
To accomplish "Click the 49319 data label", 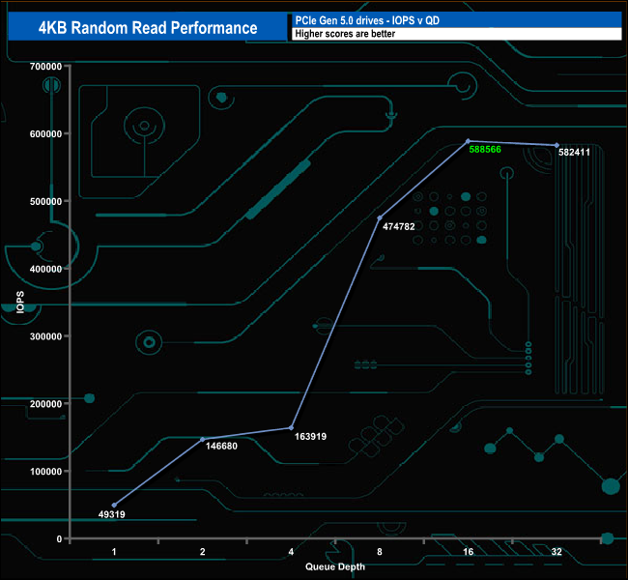I will point(118,515).
